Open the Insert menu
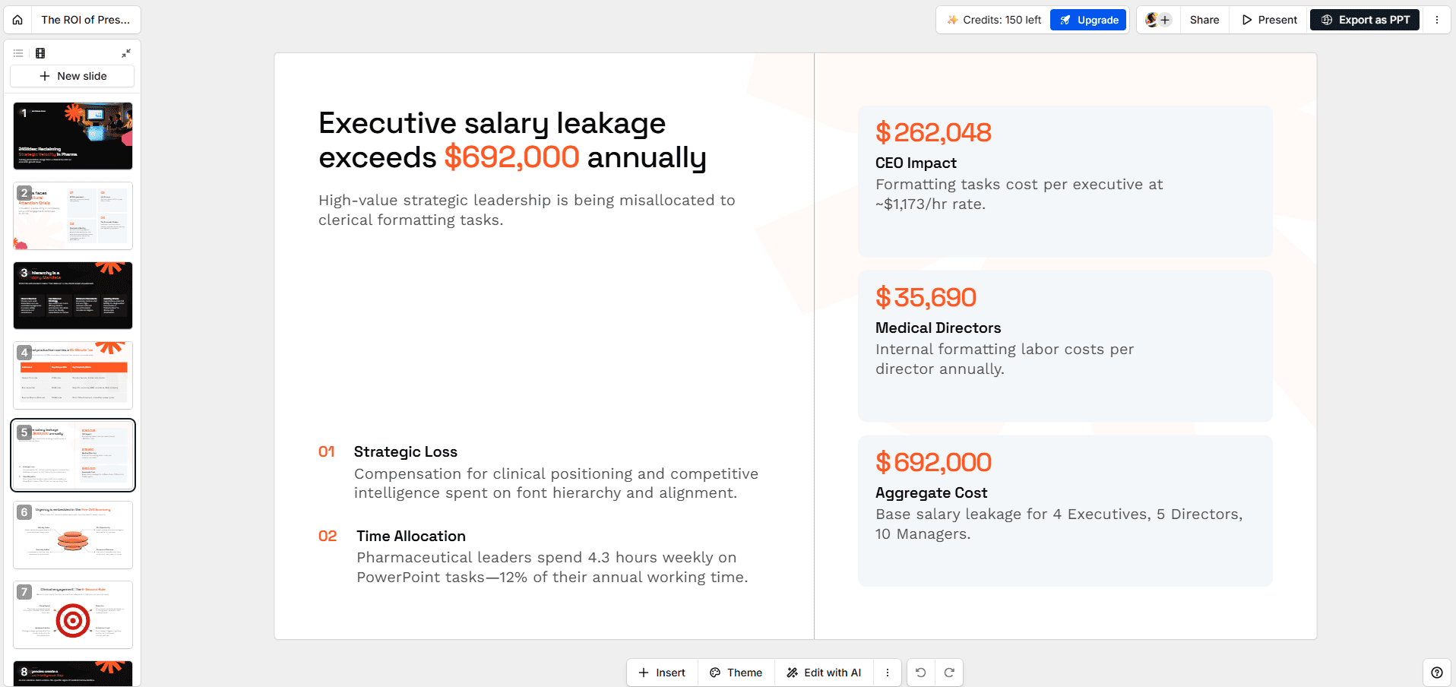This screenshot has height=687, width=1456. (662, 673)
